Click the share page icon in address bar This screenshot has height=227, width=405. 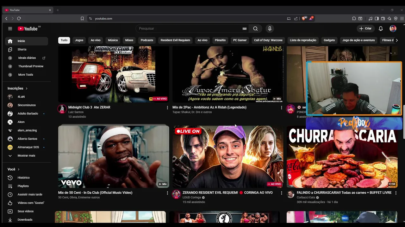[296, 19]
